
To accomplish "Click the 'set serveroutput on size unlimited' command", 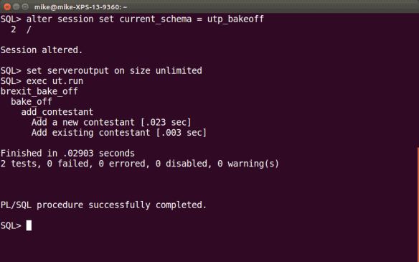I will click(x=114, y=71).
